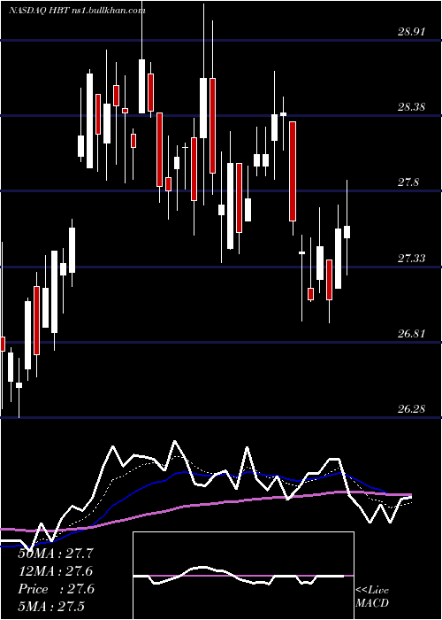
Task: Click the 26.81 price level label
Action: (x=411, y=333)
